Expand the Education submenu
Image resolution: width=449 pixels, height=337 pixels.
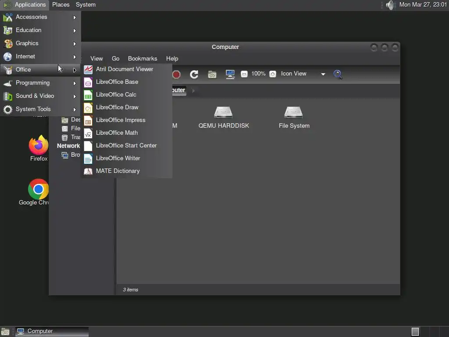click(x=40, y=30)
